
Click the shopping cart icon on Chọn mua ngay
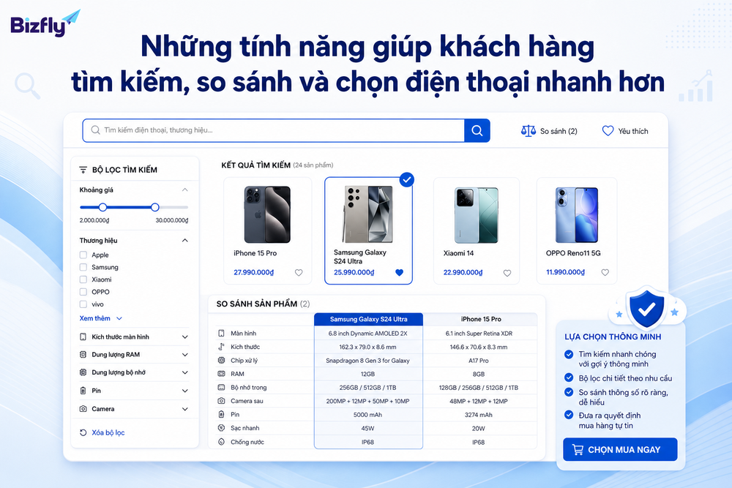click(x=578, y=450)
